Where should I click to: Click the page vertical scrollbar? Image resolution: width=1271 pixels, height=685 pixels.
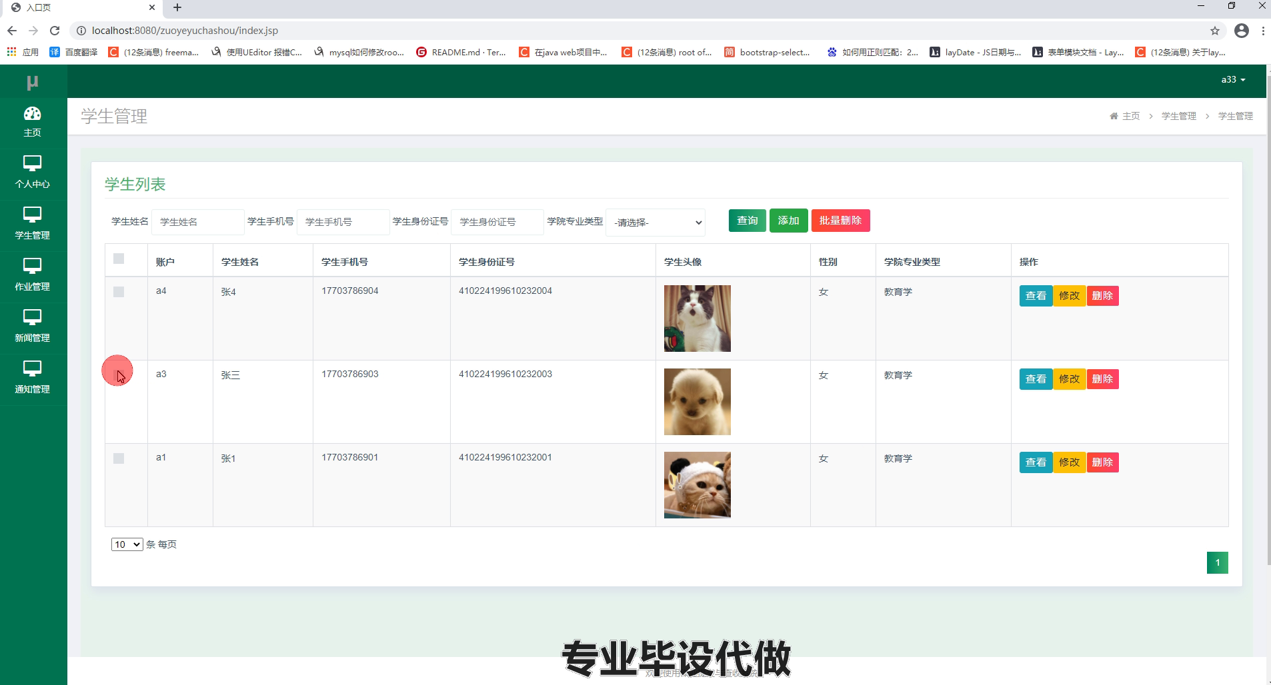point(1268,320)
